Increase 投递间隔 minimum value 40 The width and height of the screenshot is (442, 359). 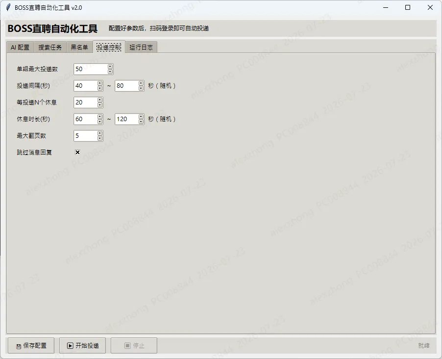point(100,83)
